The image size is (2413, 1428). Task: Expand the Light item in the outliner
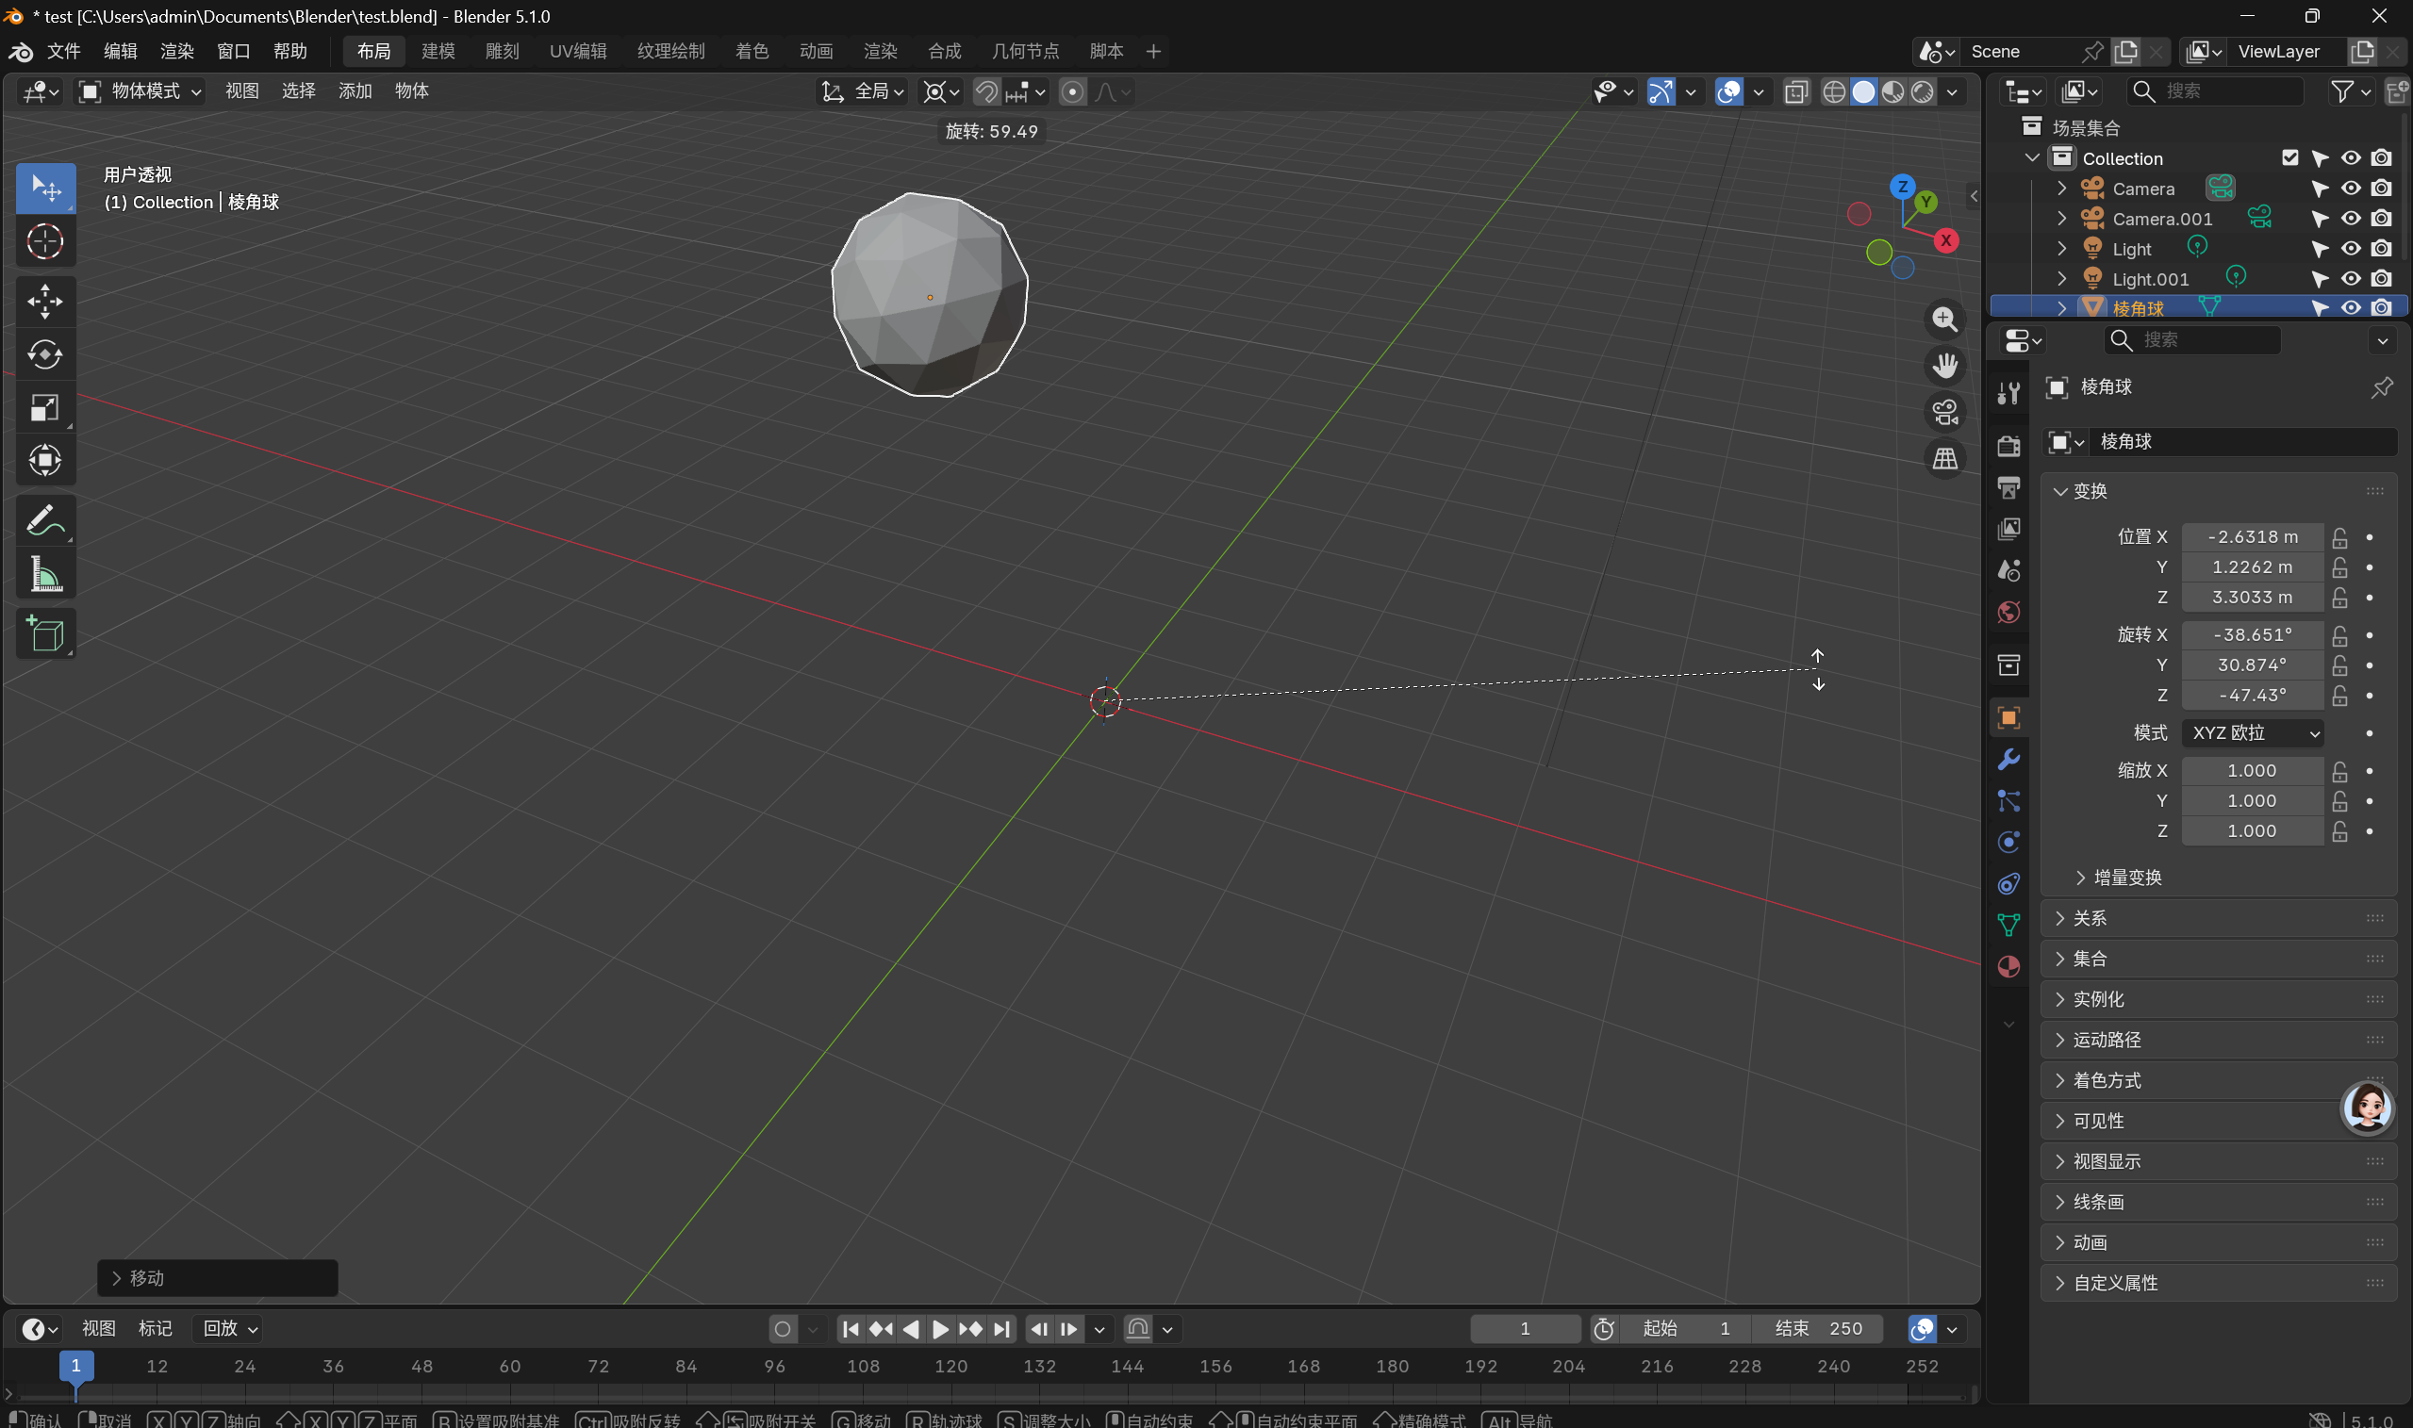[x=2061, y=249]
